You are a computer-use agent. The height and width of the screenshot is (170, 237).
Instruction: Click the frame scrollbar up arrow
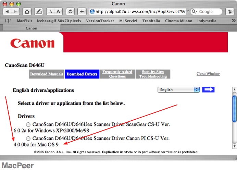click(234, 89)
